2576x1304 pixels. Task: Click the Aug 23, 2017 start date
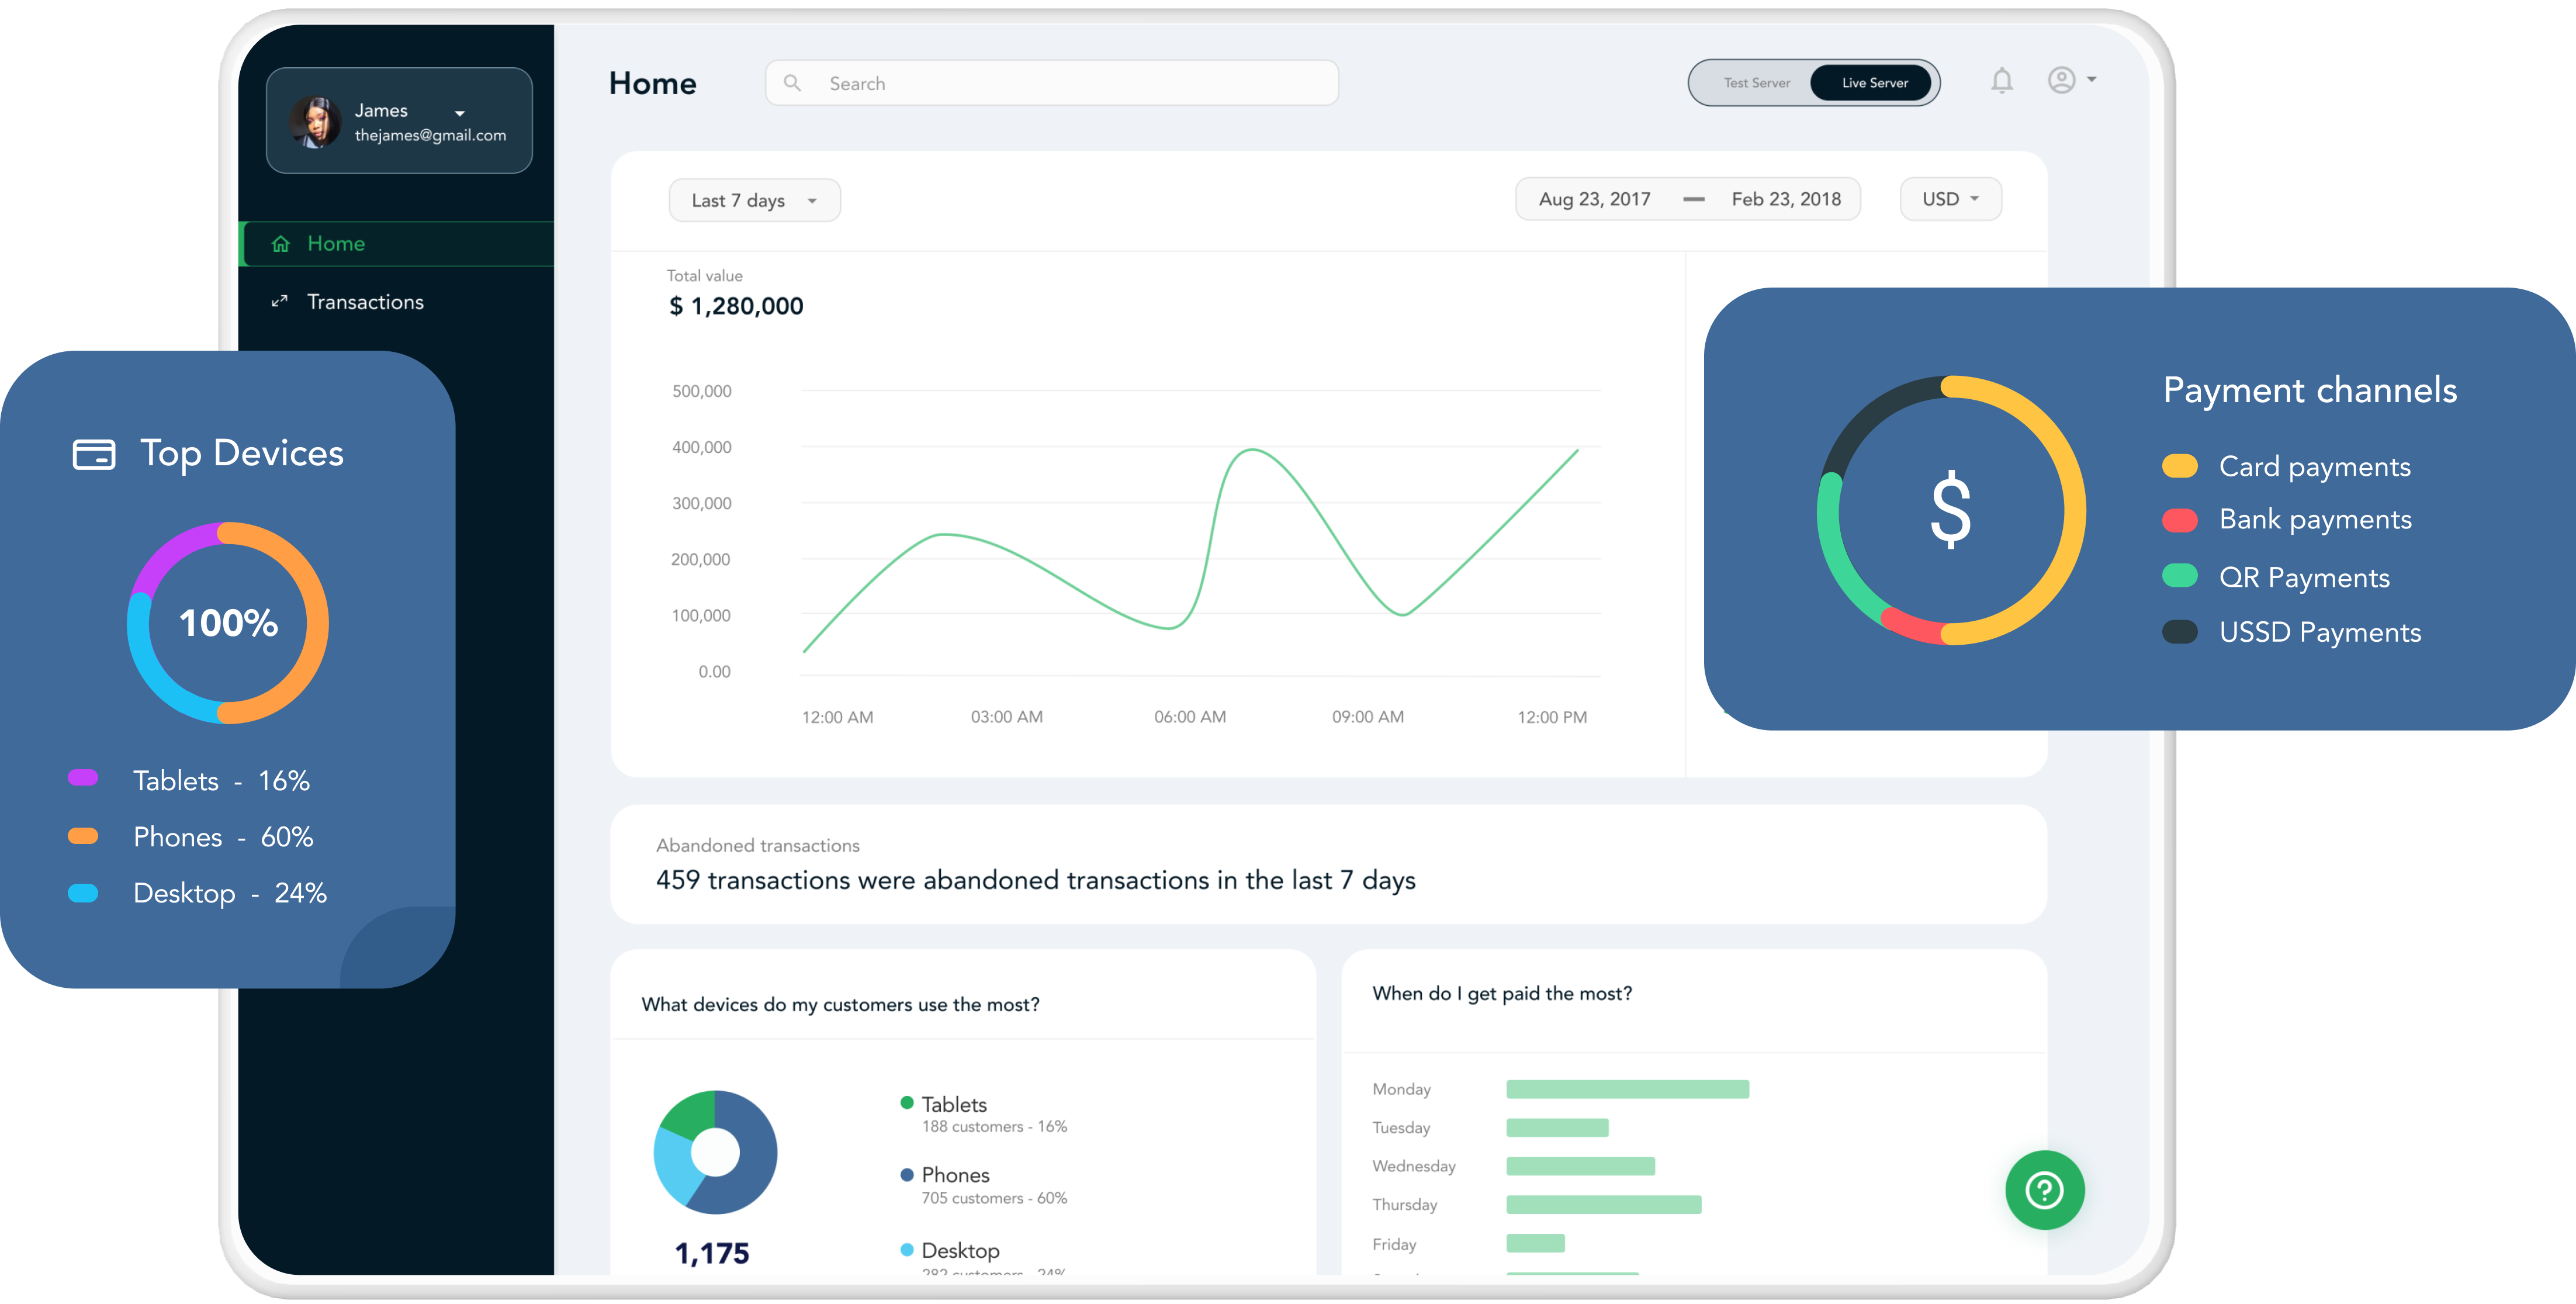(x=1594, y=198)
